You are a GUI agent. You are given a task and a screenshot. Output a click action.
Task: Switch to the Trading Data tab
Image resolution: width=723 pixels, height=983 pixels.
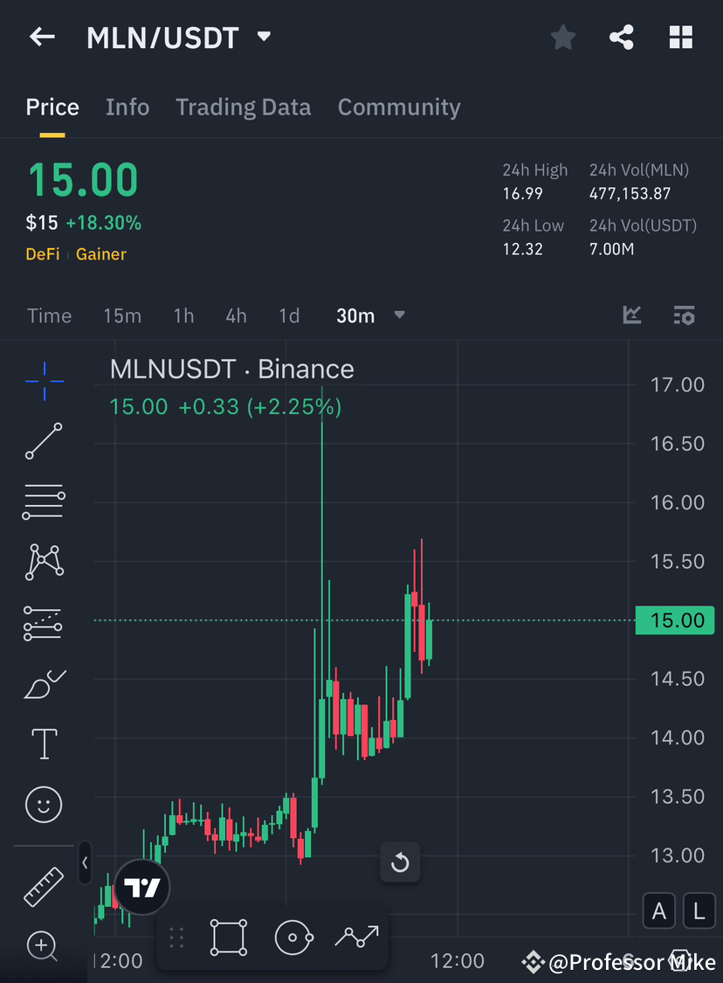(x=244, y=107)
